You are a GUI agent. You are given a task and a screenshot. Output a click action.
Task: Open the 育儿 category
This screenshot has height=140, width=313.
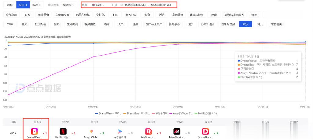(x=260, y=24)
